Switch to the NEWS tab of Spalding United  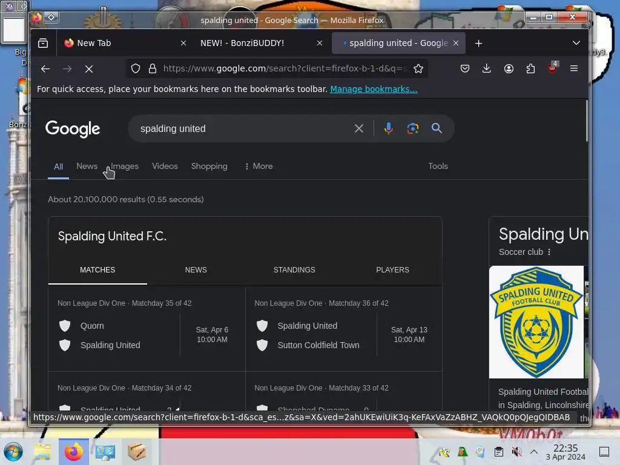[196, 270]
